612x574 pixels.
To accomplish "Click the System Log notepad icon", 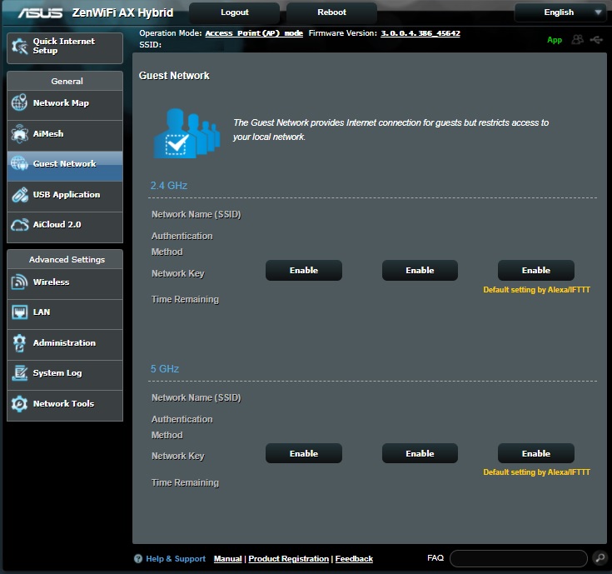I will coord(19,373).
